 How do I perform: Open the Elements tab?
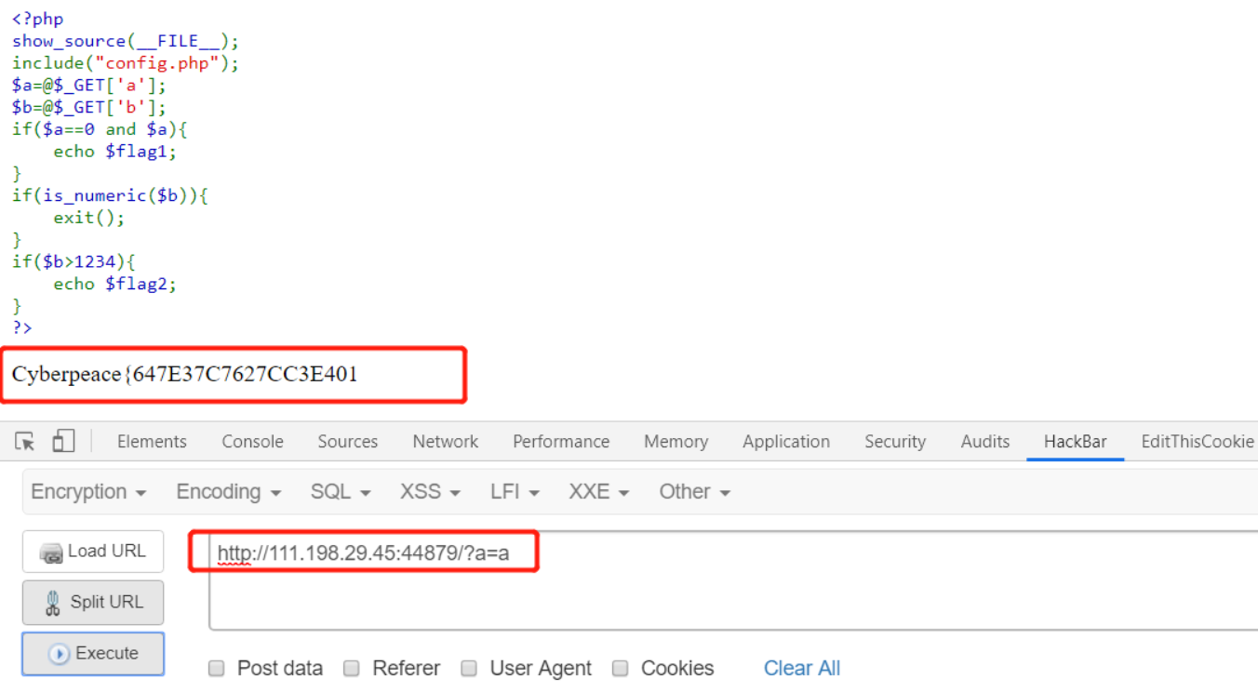(x=152, y=442)
